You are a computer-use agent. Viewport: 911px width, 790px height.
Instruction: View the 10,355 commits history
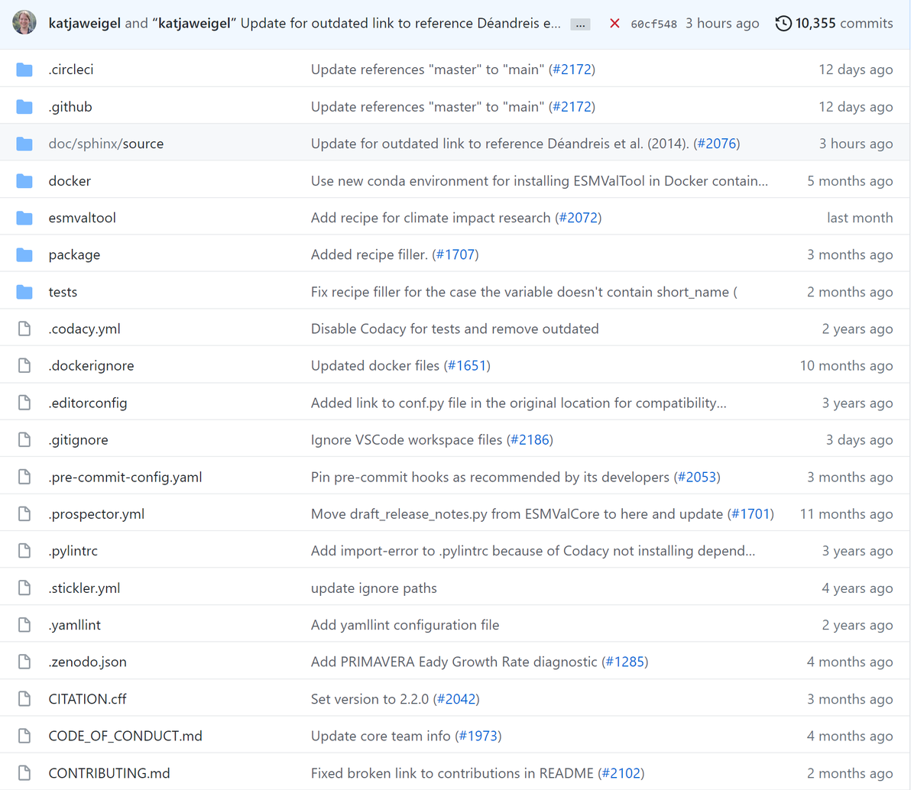(x=844, y=24)
